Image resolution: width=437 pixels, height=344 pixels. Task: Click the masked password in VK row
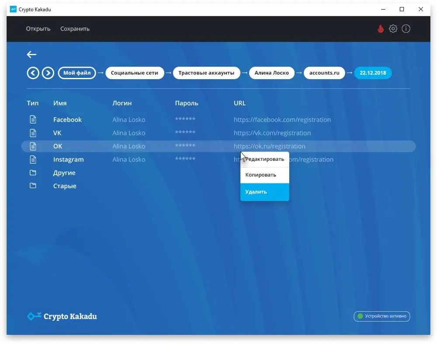[x=185, y=132]
